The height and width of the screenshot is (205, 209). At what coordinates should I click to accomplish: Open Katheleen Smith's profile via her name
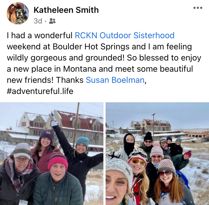66,10
